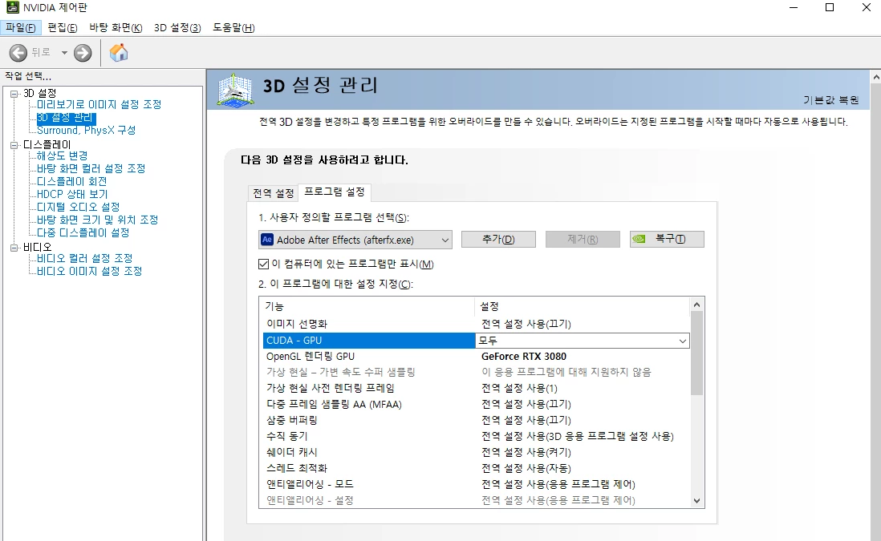Screen dimensions: 881x541
Task: Select 비디오 컬러 설정 조정 tree item
Action: pyautogui.click(x=84, y=258)
